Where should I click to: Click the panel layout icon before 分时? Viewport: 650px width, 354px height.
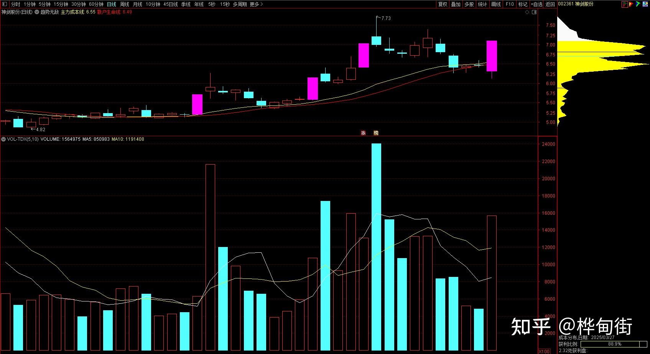click(5, 4)
